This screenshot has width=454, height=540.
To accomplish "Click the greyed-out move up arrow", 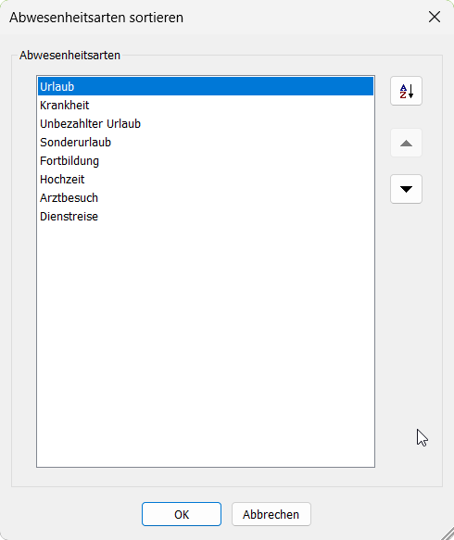I will pos(406,143).
